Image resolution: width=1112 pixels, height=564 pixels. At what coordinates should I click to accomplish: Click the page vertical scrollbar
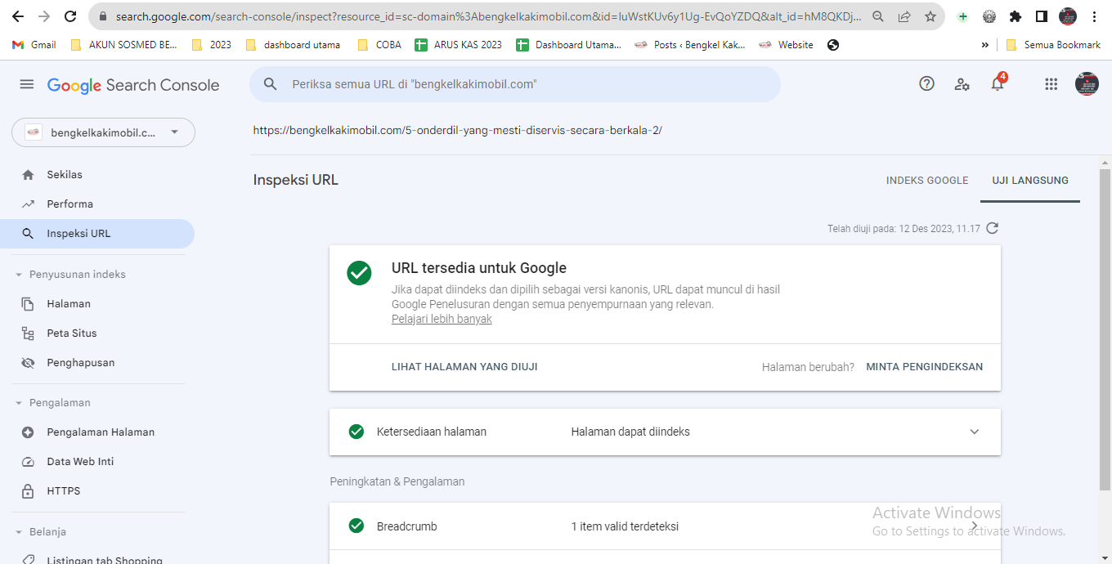pyautogui.click(x=1105, y=327)
